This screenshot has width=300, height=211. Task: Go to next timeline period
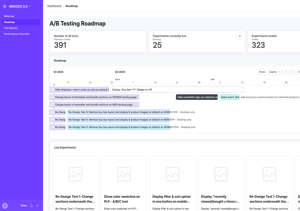pyautogui.click(x=292, y=72)
